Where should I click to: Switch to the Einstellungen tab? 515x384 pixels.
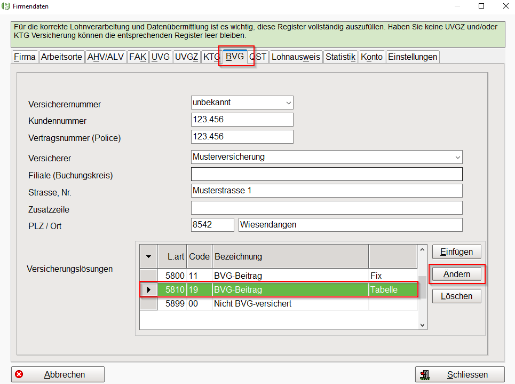tap(413, 57)
